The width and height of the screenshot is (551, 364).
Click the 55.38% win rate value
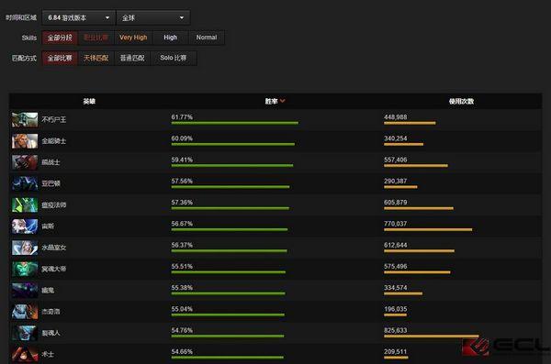pyautogui.click(x=182, y=288)
